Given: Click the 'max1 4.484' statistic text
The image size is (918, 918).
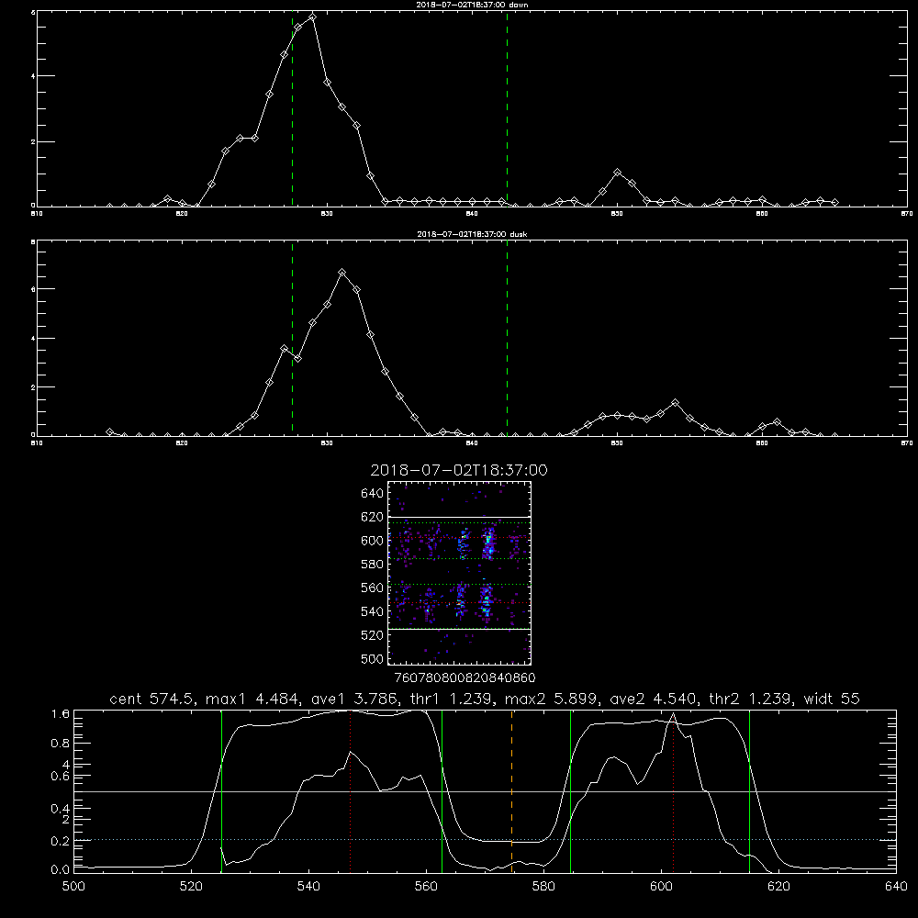Looking at the screenshot, I should [x=253, y=699].
